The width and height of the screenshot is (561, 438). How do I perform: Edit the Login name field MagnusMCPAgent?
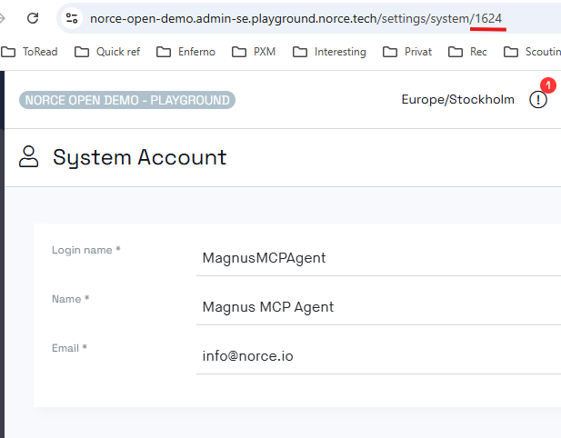point(378,258)
